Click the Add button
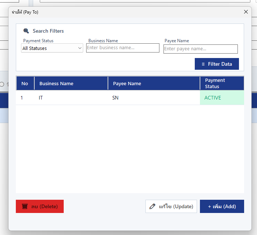The width and height of the screenshot is (257, 235). [222, 206]
